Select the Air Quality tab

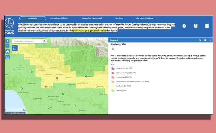point(33,18)
